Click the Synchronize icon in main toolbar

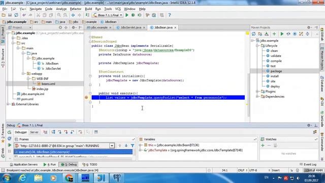coord(16,15)
